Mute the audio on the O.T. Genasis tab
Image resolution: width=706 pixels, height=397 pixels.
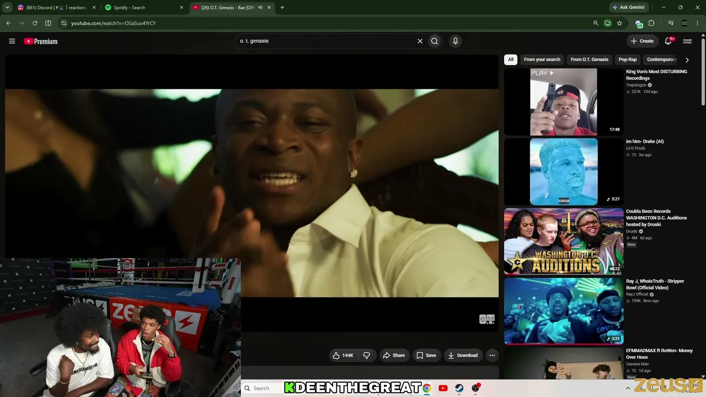(x=260, y=8)
